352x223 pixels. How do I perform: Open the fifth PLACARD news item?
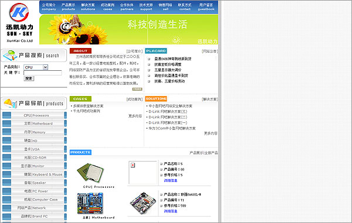(x=170, y=81)
